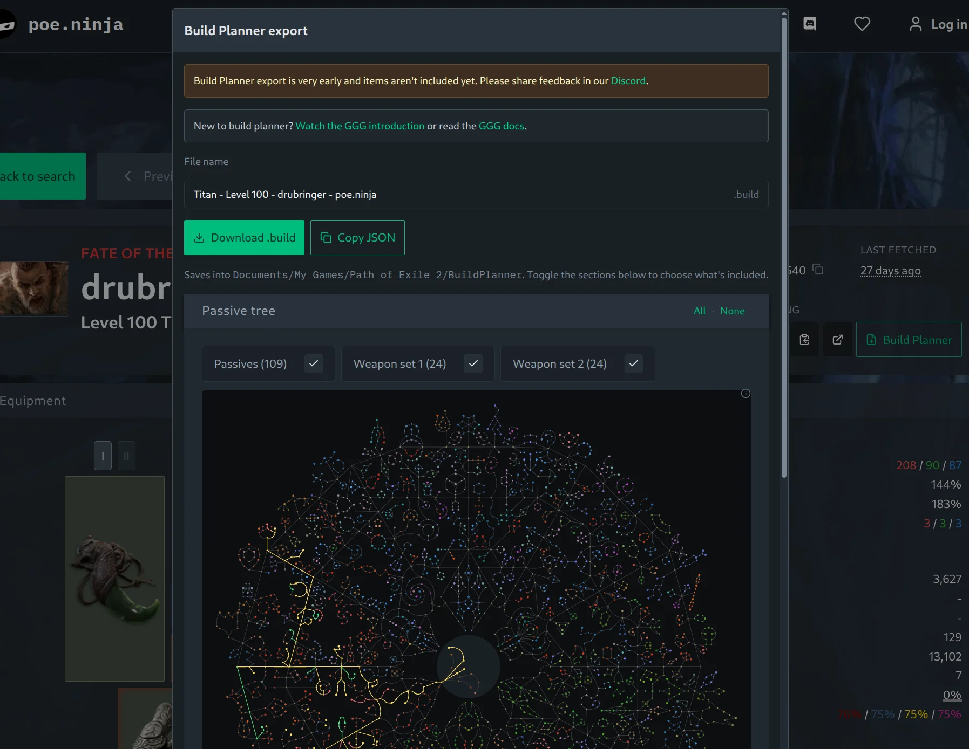The image size is (969, 749).
Task: Switch to equipment weapon set I
Action: 103,456
